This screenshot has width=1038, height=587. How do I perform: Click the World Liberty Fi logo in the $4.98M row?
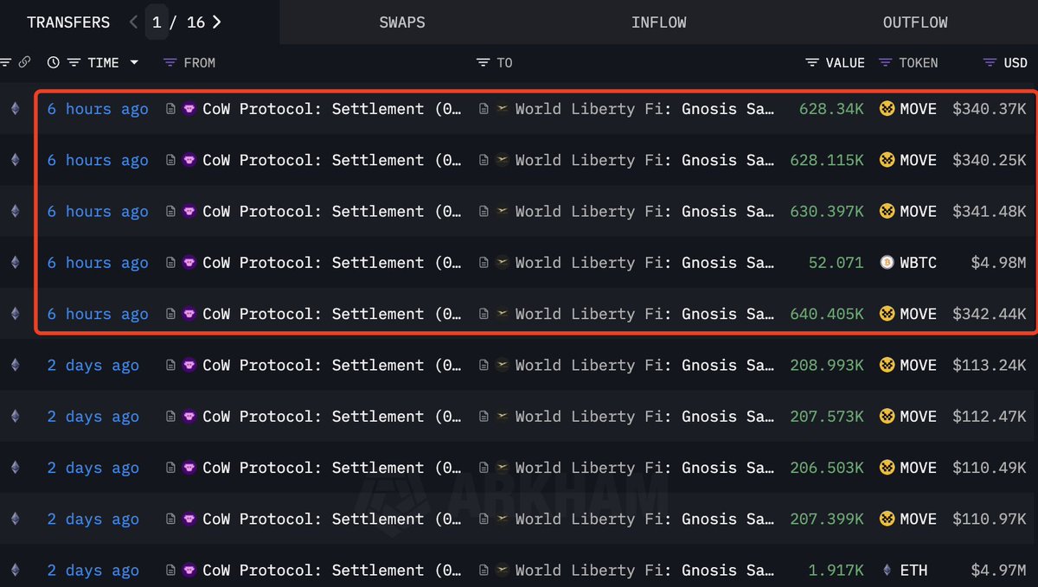503,263
